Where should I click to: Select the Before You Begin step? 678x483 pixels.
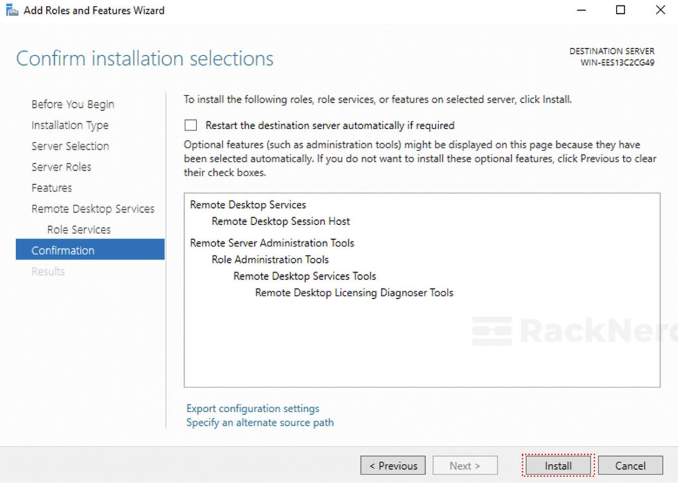(x=72, y=104)
